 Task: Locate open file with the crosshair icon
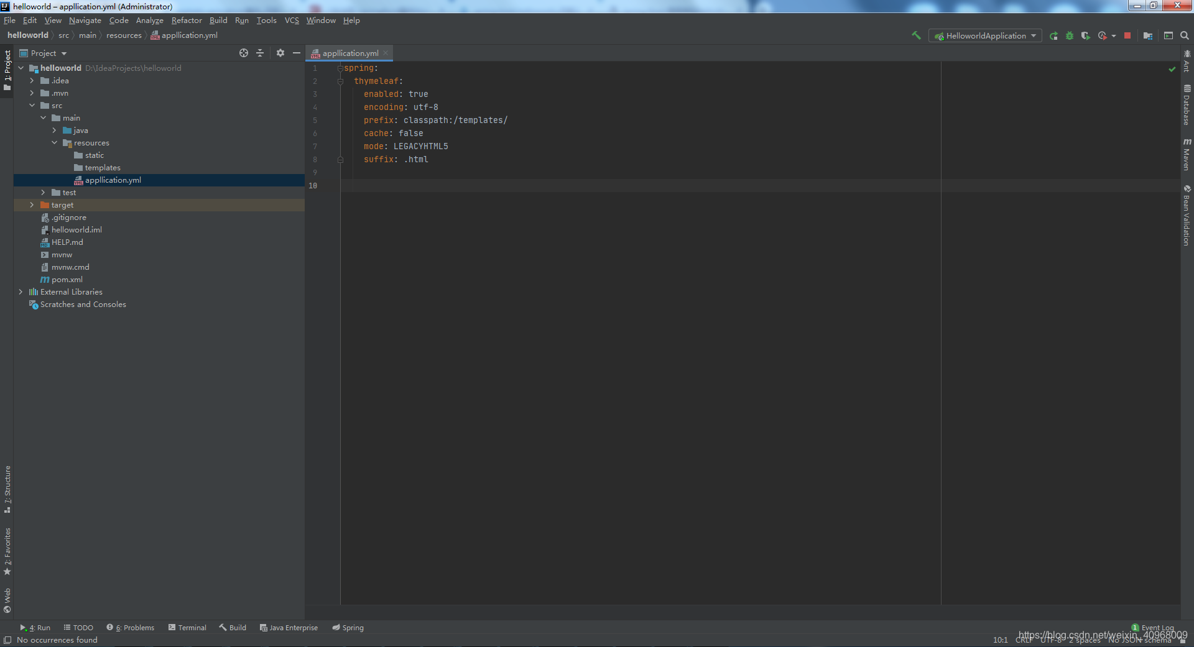click(x=243, y=53)
